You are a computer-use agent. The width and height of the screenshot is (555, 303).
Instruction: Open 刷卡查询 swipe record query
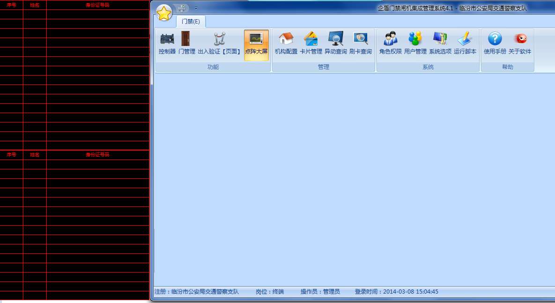(360, 44)
